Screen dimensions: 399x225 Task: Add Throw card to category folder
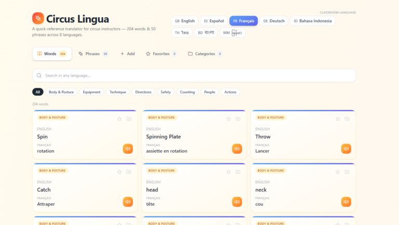pos(347,119)
